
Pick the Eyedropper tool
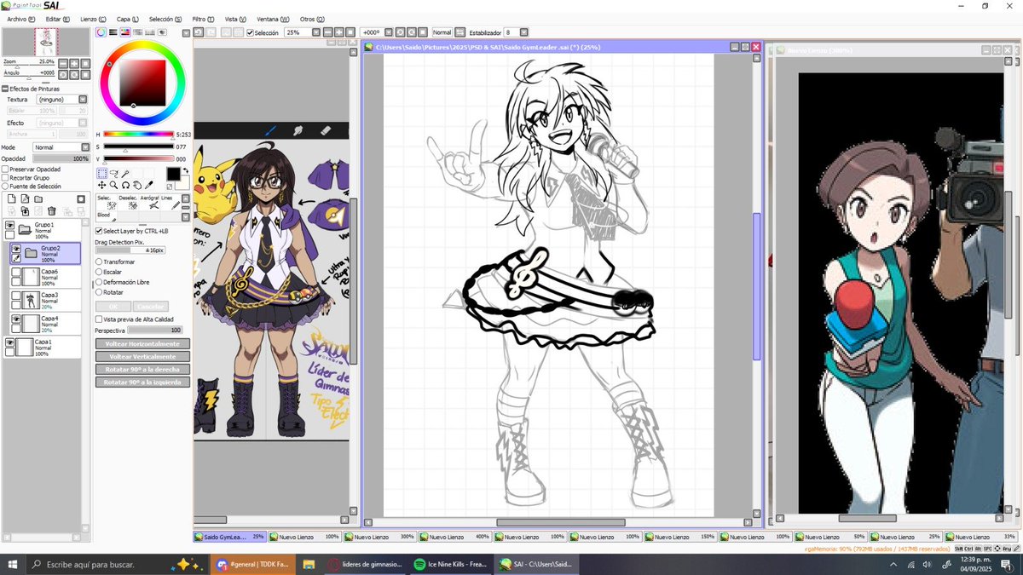click(148, 185)
